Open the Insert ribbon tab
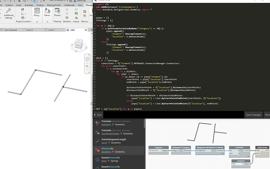This screenshot has height=169, width=270. click(19, 5)
